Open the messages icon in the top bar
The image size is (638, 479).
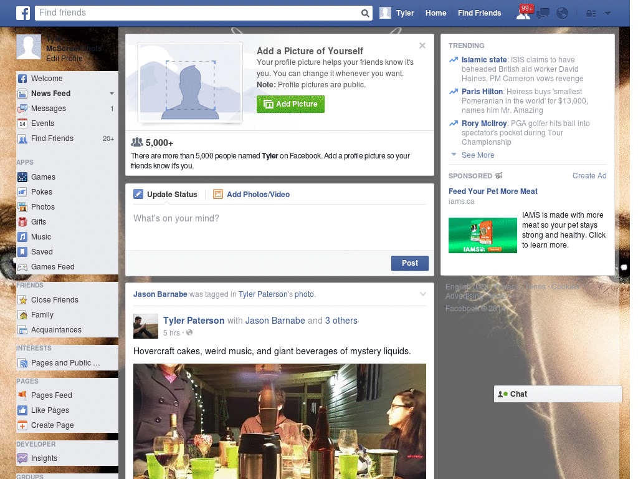coord(543,14)
